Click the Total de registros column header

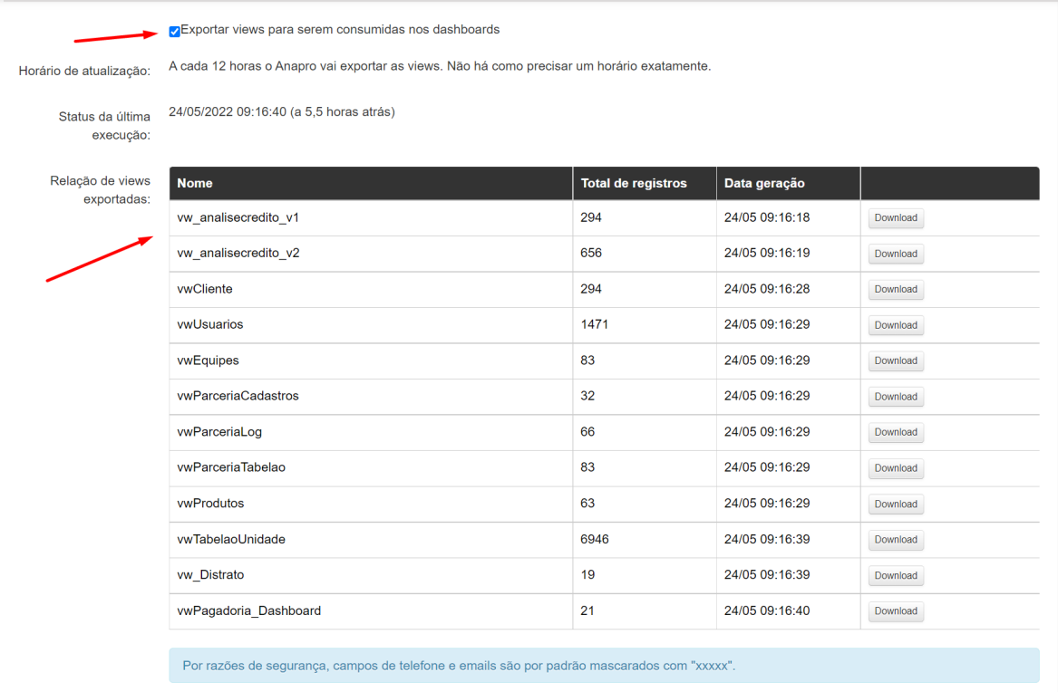[634, 183]
